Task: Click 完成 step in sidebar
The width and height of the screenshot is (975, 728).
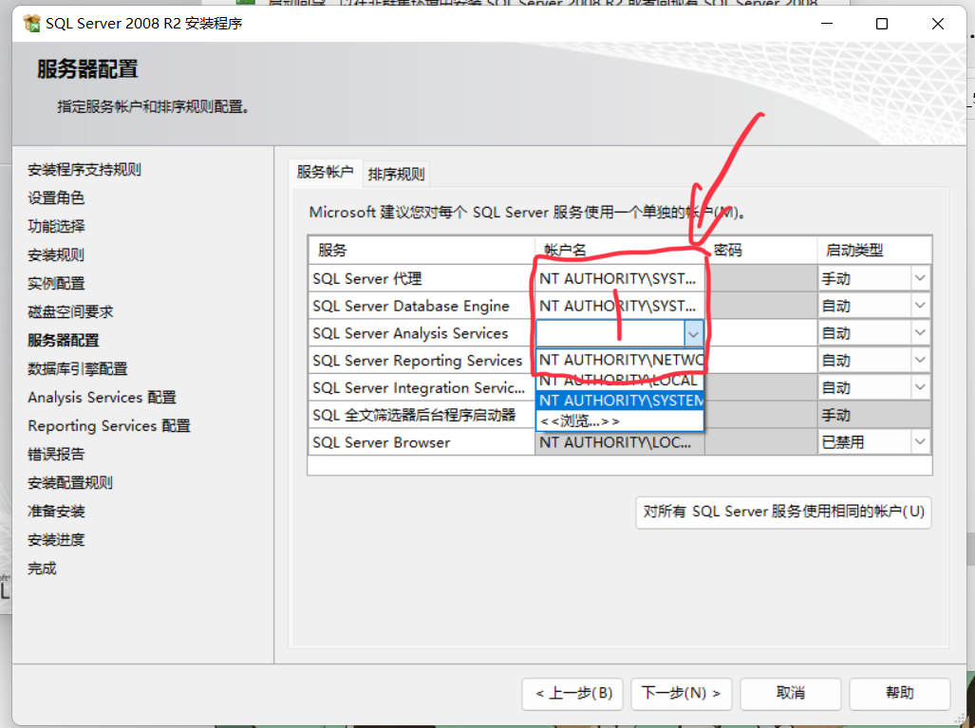Action: [x=42, y=569]
